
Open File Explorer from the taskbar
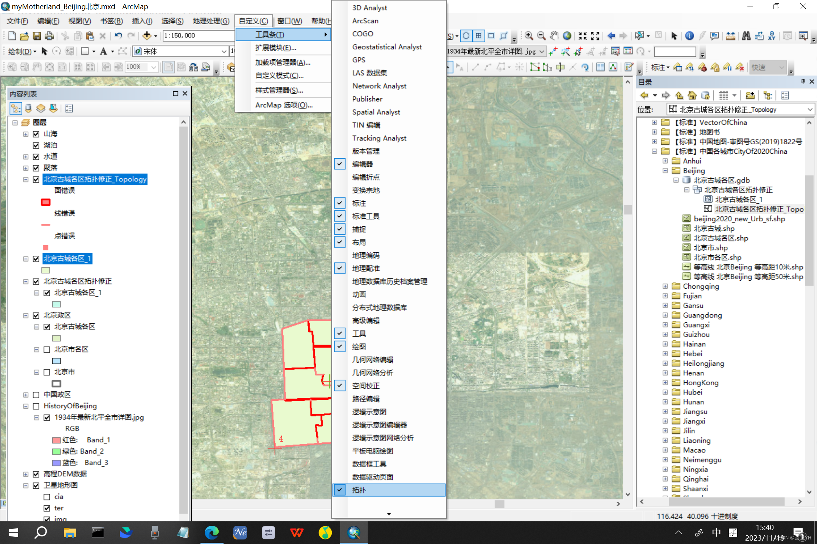click(70, 533)
